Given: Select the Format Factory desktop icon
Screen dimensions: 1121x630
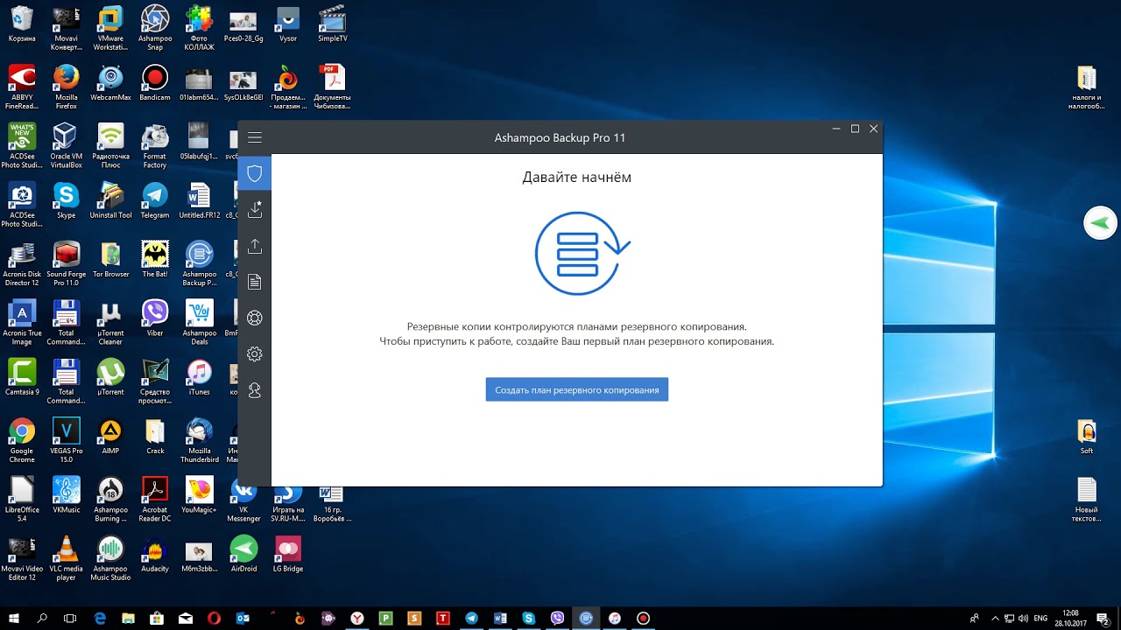Looking at the screenshot, I should (x=155, y=146).
